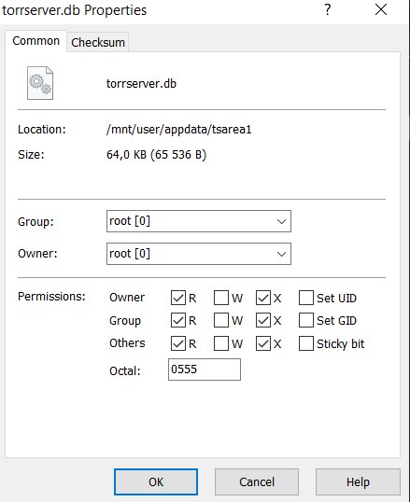The width and height of the screenshot is (410, 502).
Task: Click the Cancel button
Action: (x=257, y=481)
